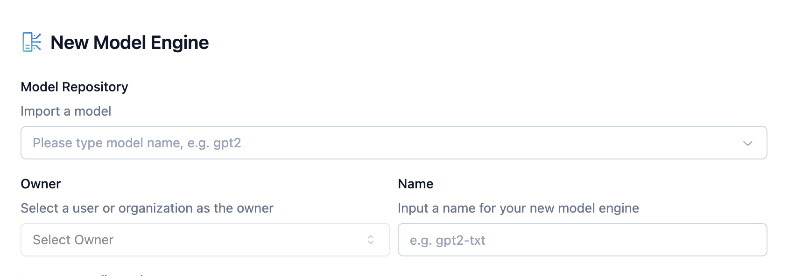Click the 'Please type model name' placeholder
788x276 pixels.
137,143
